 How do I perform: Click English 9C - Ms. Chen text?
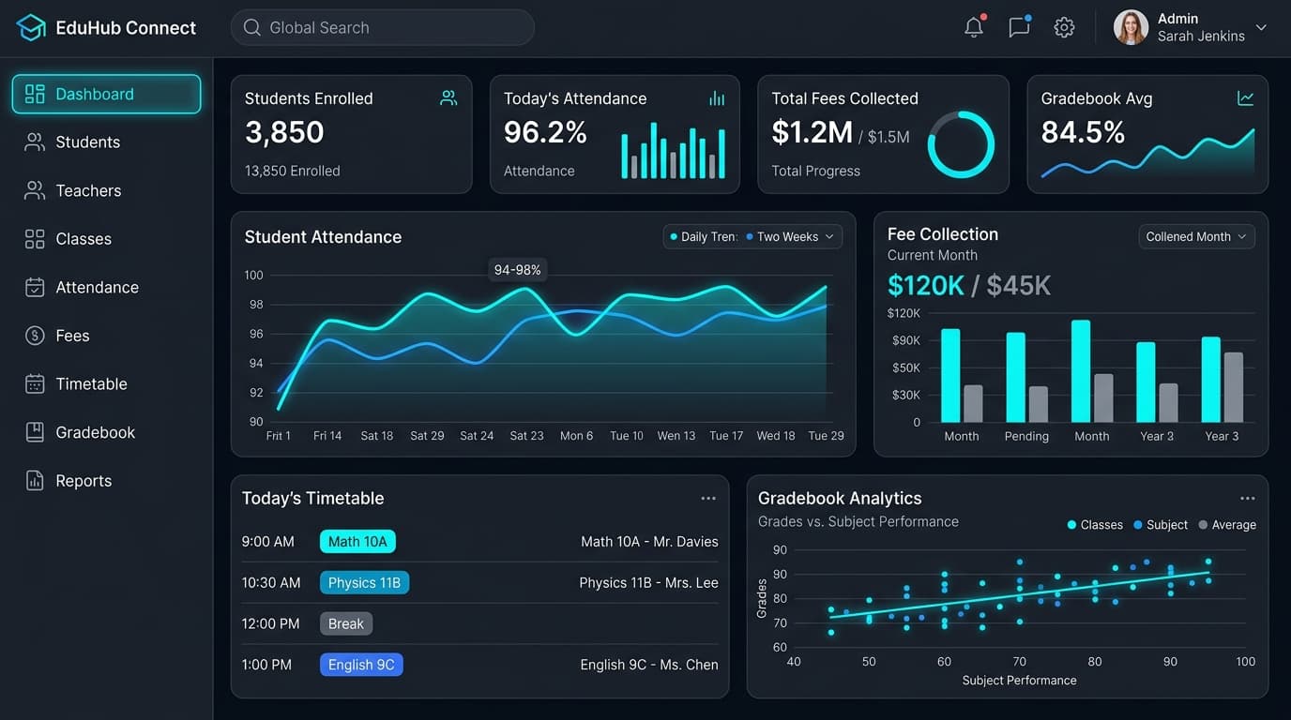[649, 665]
